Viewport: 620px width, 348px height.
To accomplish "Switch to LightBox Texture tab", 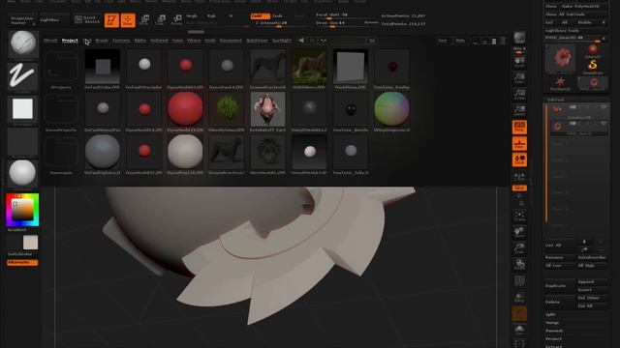I will point(121,41).
